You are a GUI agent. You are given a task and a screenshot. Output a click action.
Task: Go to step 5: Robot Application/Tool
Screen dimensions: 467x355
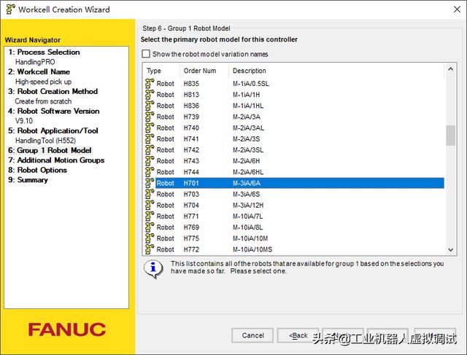tap(53, 130)
